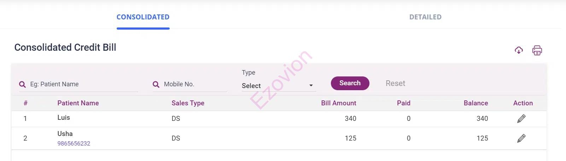Edit Luis's credit bill with pencil icon
Screen dimensions: 566x161
521,119
